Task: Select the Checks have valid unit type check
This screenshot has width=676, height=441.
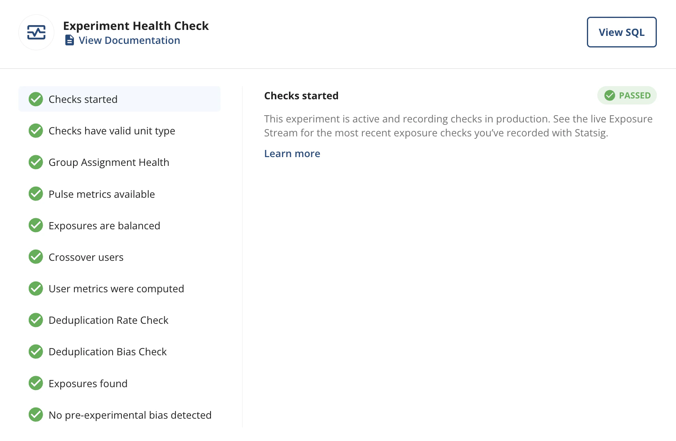Action: [111, 130]
